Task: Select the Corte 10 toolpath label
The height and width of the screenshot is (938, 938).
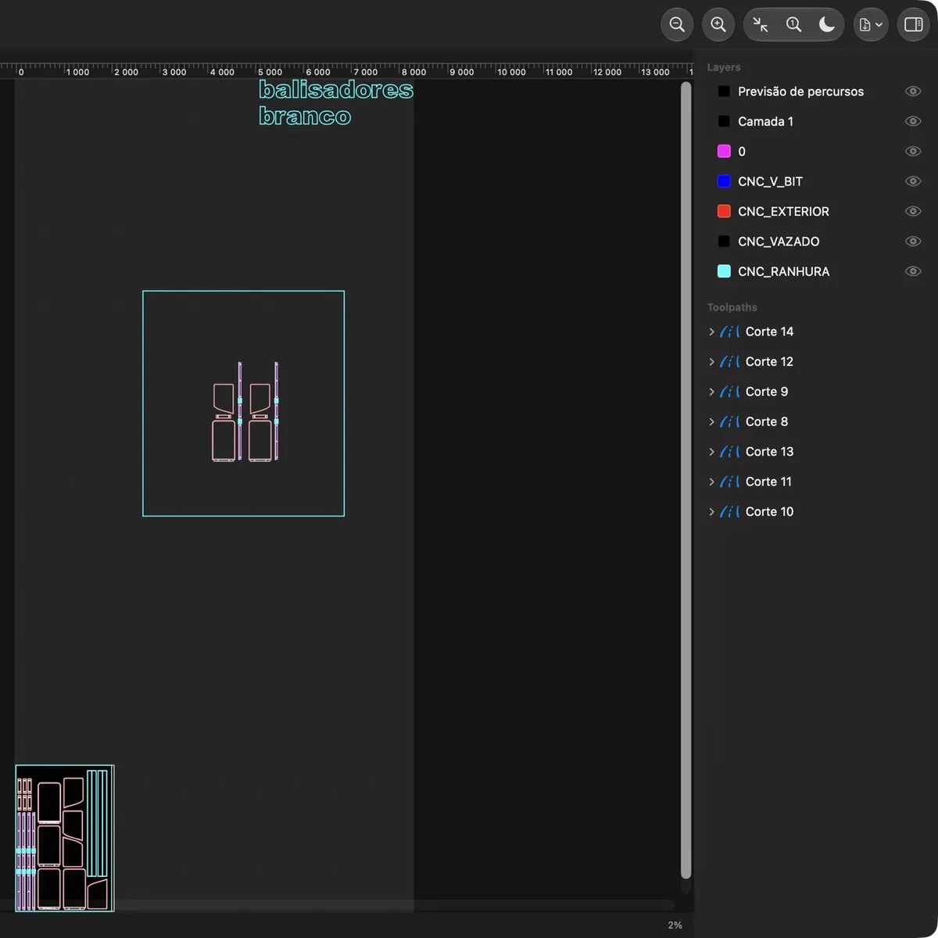Action: [x=769, y=511]
